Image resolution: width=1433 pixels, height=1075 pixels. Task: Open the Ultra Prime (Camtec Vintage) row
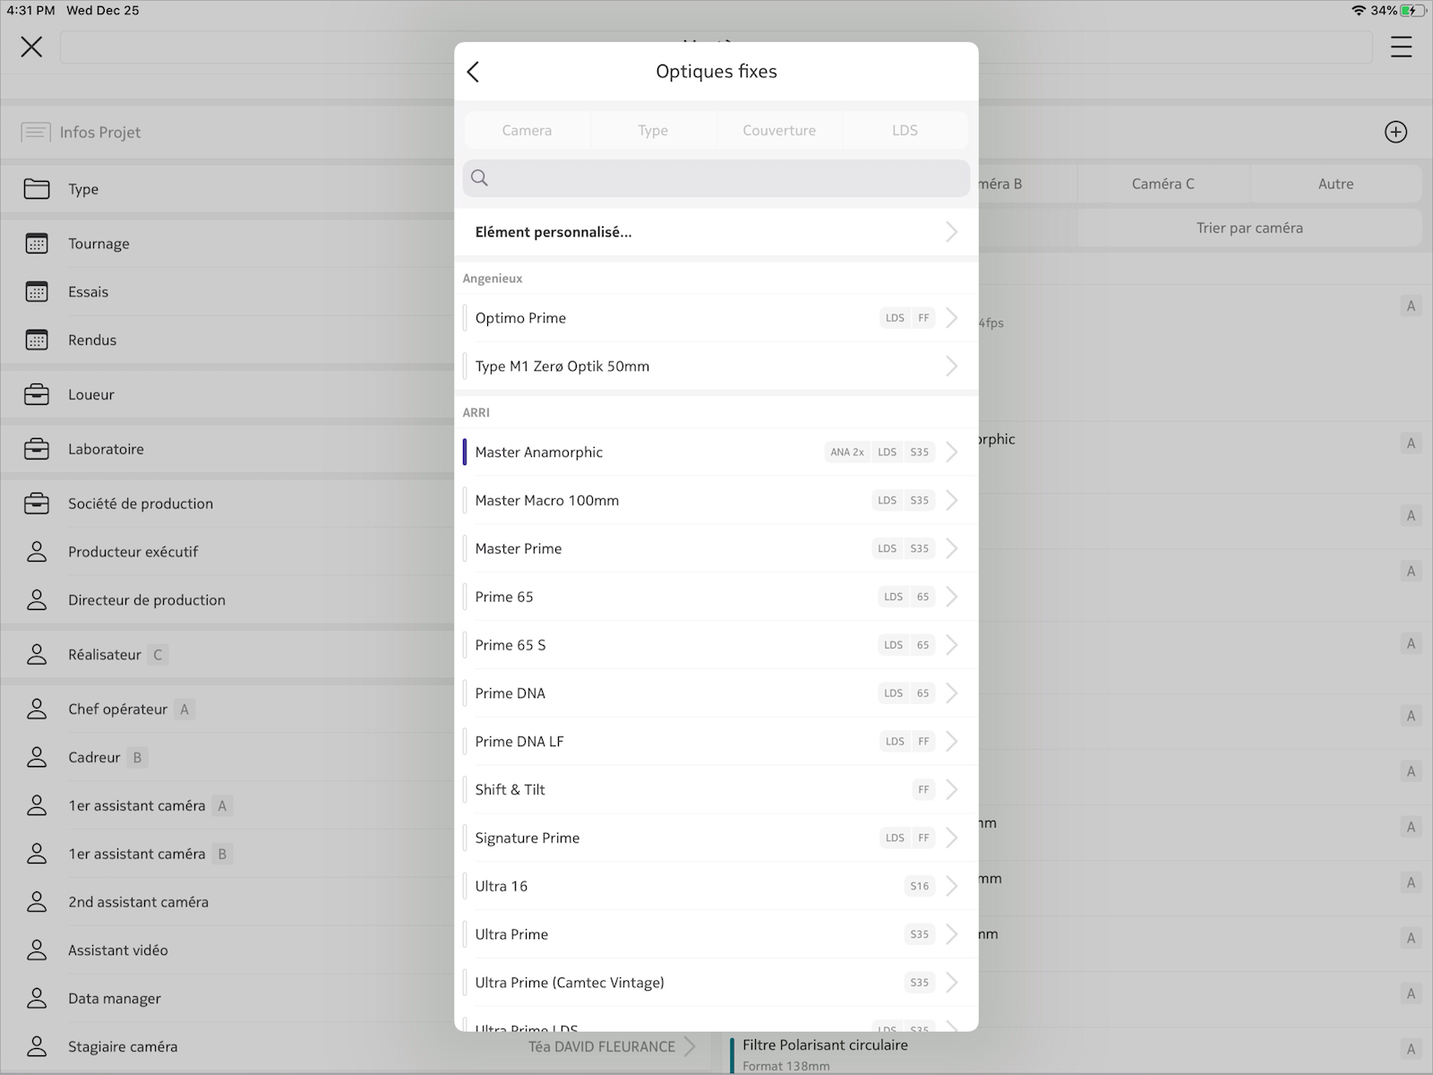716,984
